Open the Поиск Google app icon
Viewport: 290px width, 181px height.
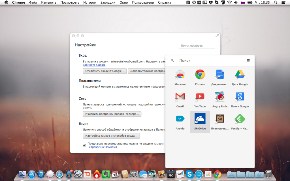(x=240, y=97)
